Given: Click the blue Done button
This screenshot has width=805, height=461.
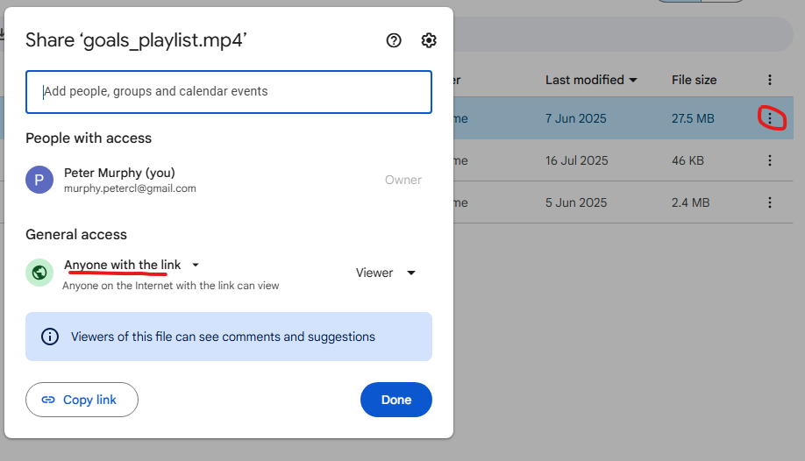Looking at the screenshot, I should click(395, 400).
